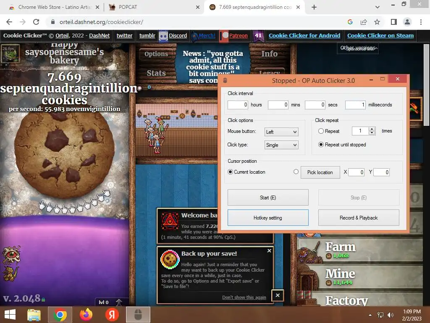Bookmark this page with the star icon

pos(377,22)
